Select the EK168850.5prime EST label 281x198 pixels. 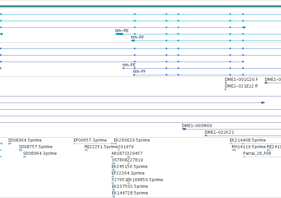145,180
